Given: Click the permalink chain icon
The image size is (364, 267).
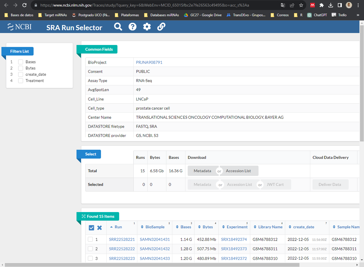Looking at the screenshot, I should pos(161,27).
